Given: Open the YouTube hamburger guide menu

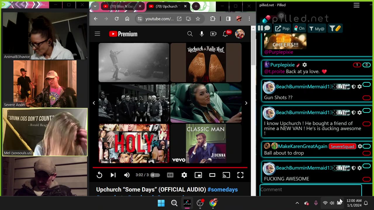Looking at the screenshot, I should coord(97,34).
